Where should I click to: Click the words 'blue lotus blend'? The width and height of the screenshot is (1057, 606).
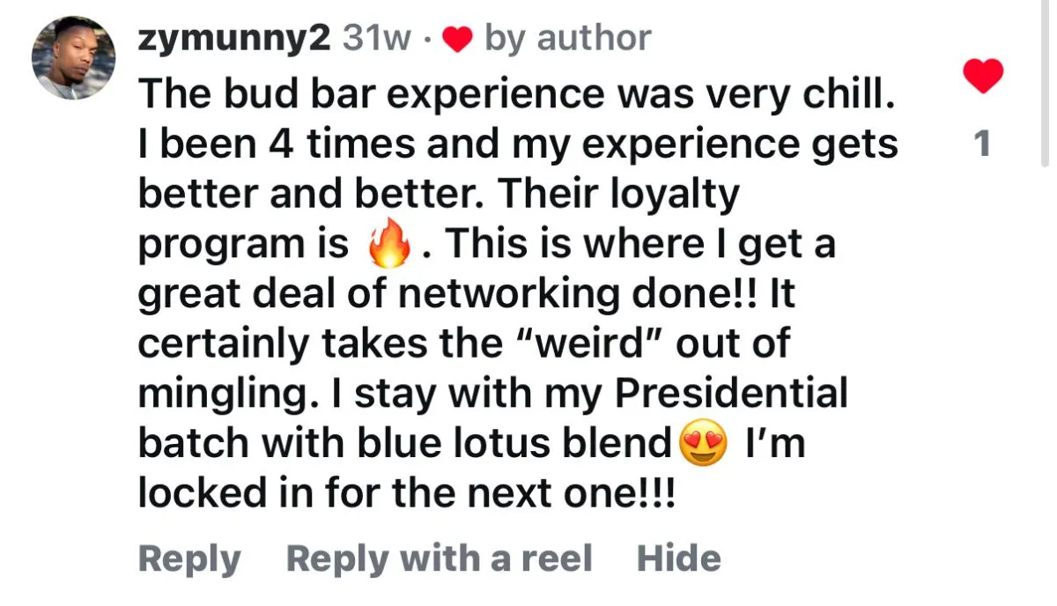click(x=514, y=445)
